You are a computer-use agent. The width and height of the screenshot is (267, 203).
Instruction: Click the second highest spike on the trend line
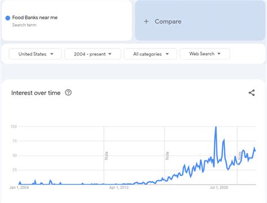point(224,140)
